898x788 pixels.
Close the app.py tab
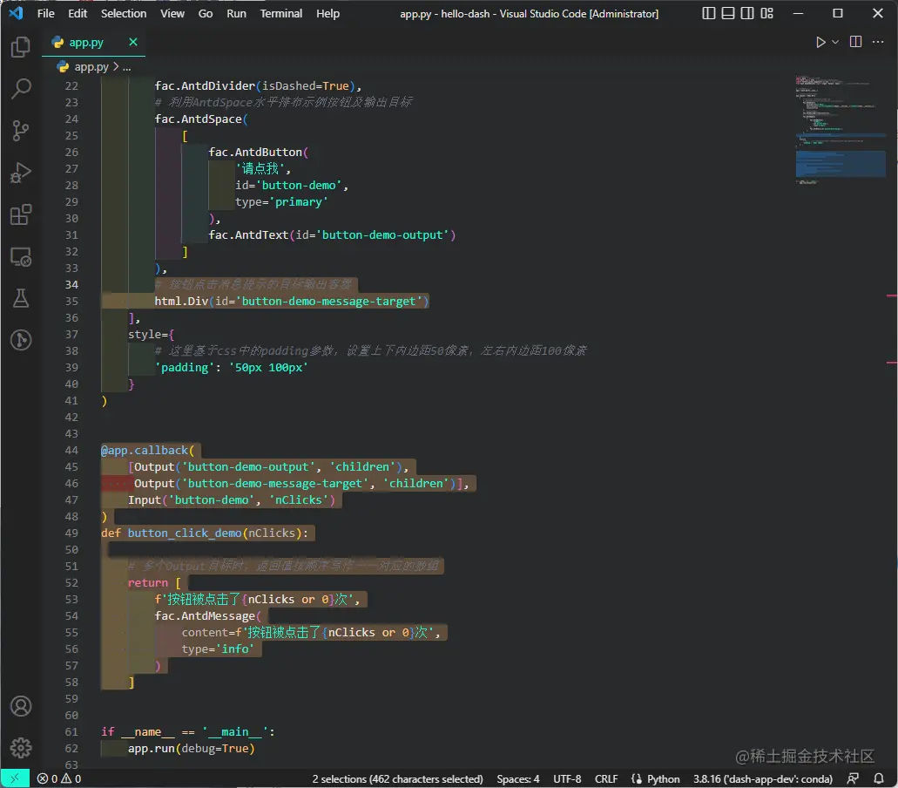point(133,42)
